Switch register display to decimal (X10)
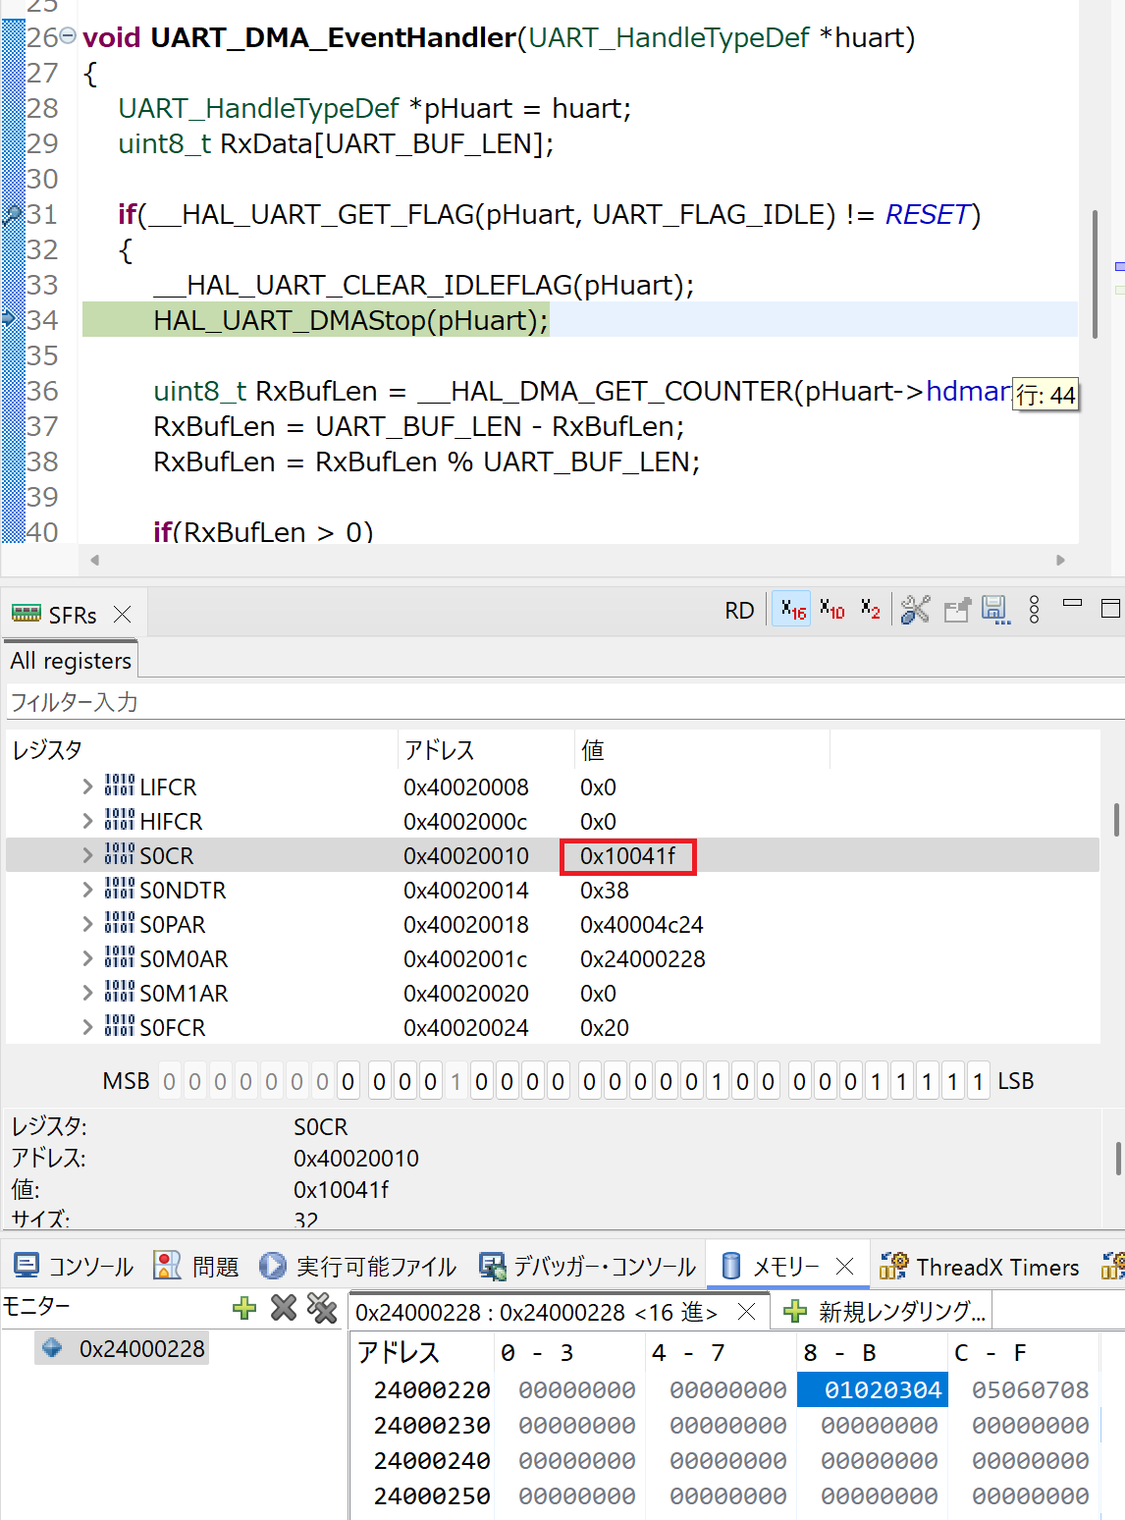Screen dimensions: 1125x1520 (830, 609)
